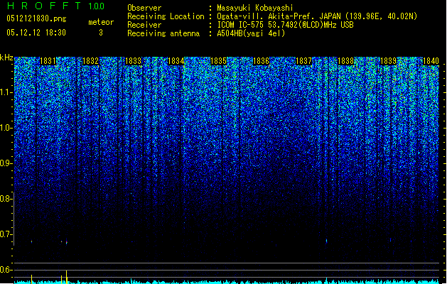Click the 0.8 frequency axis label
The height and width of the screenshot is (284, 447).
(6, 199)
